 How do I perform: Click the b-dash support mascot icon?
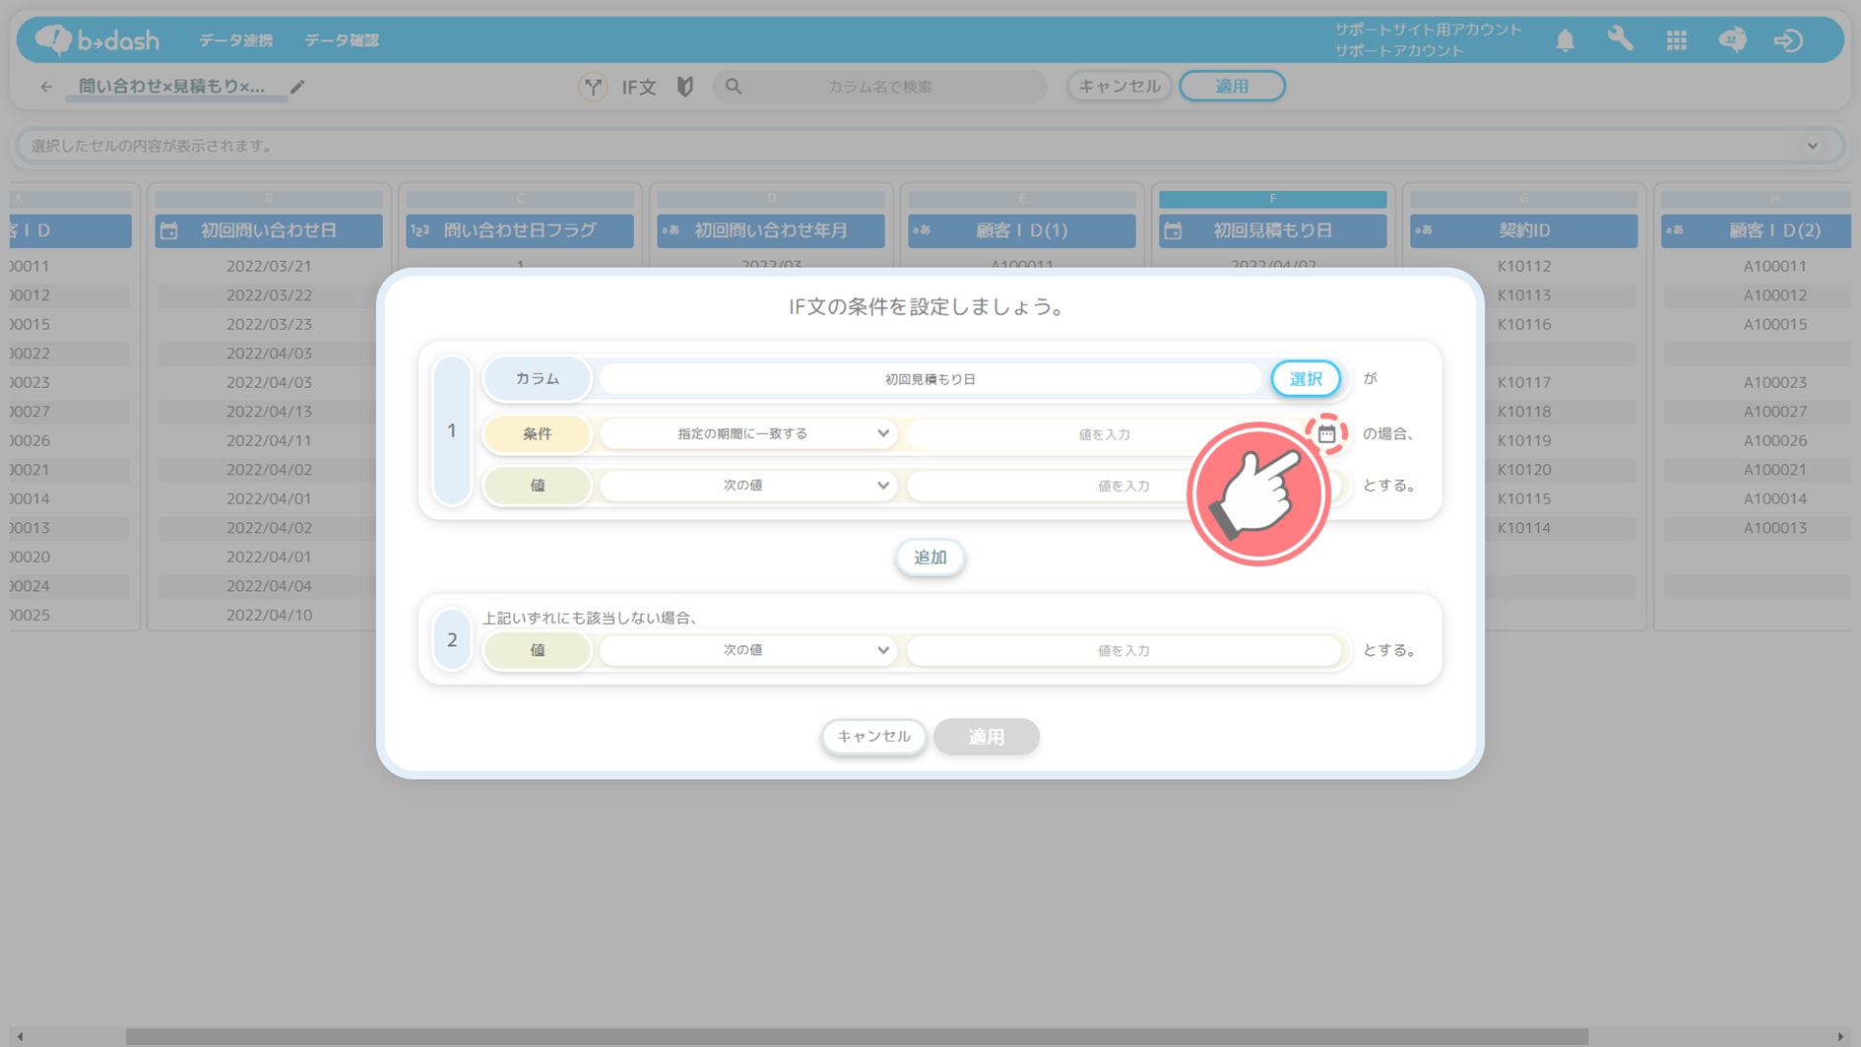click(x=1733, y=39)
